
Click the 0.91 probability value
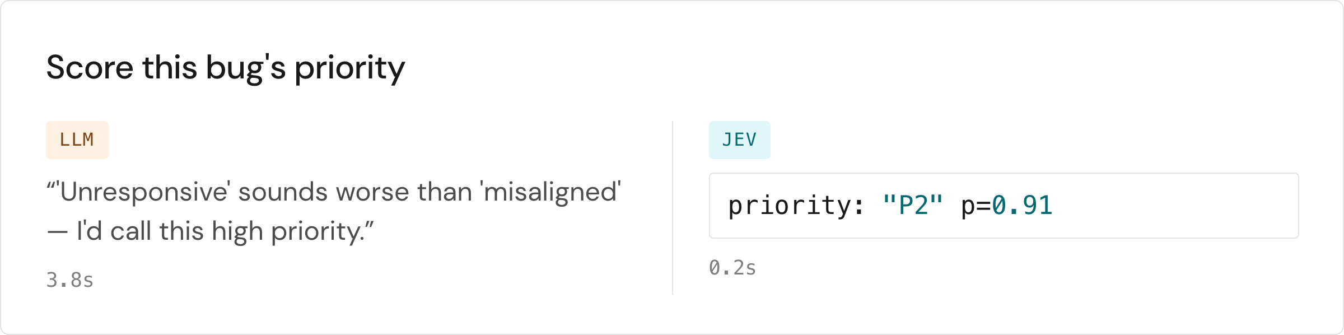[x=1023, y=206]
